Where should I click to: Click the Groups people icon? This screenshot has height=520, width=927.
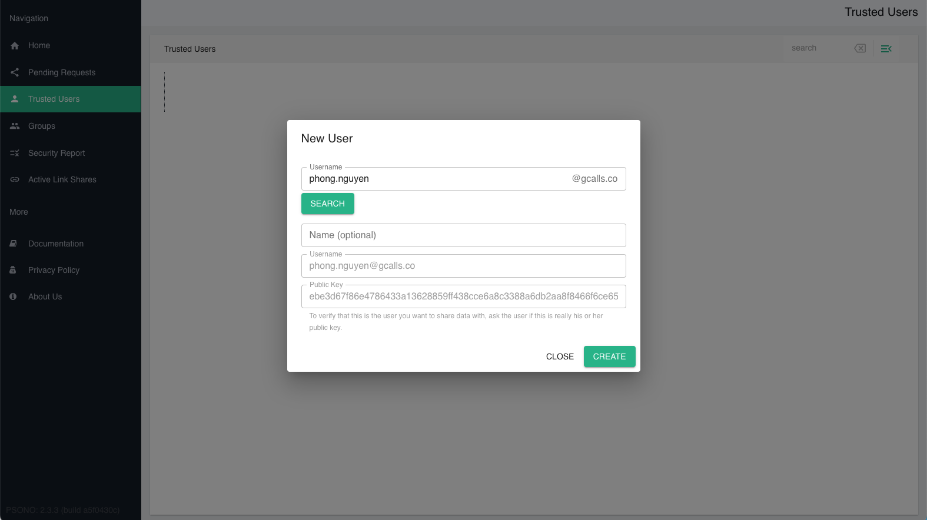(15, 126)
